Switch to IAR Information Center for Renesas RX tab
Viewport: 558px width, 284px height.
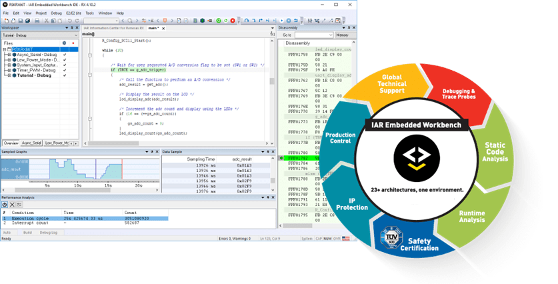(x=114, y=28)
